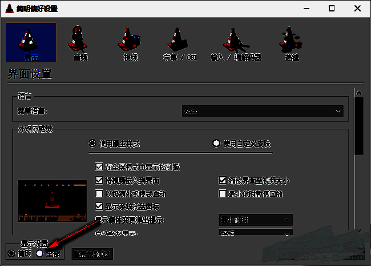Image resolution: width=371 pixels, height=266 pixels.
Task: Minimize the preferences window
Action: [307, 9]
